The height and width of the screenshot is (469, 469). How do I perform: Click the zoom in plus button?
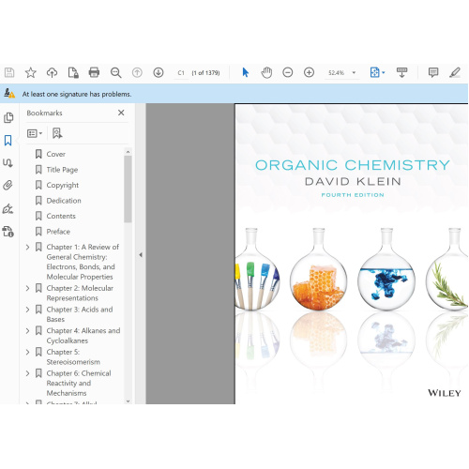(309, 72)
